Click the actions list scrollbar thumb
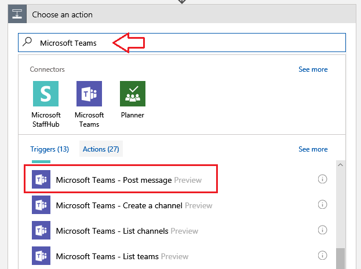 [341, 259]
